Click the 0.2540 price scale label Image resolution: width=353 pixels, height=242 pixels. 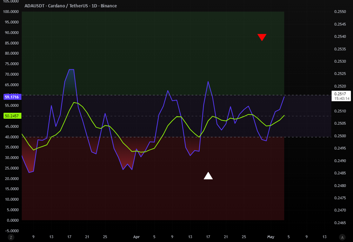(x=340, y=36)
